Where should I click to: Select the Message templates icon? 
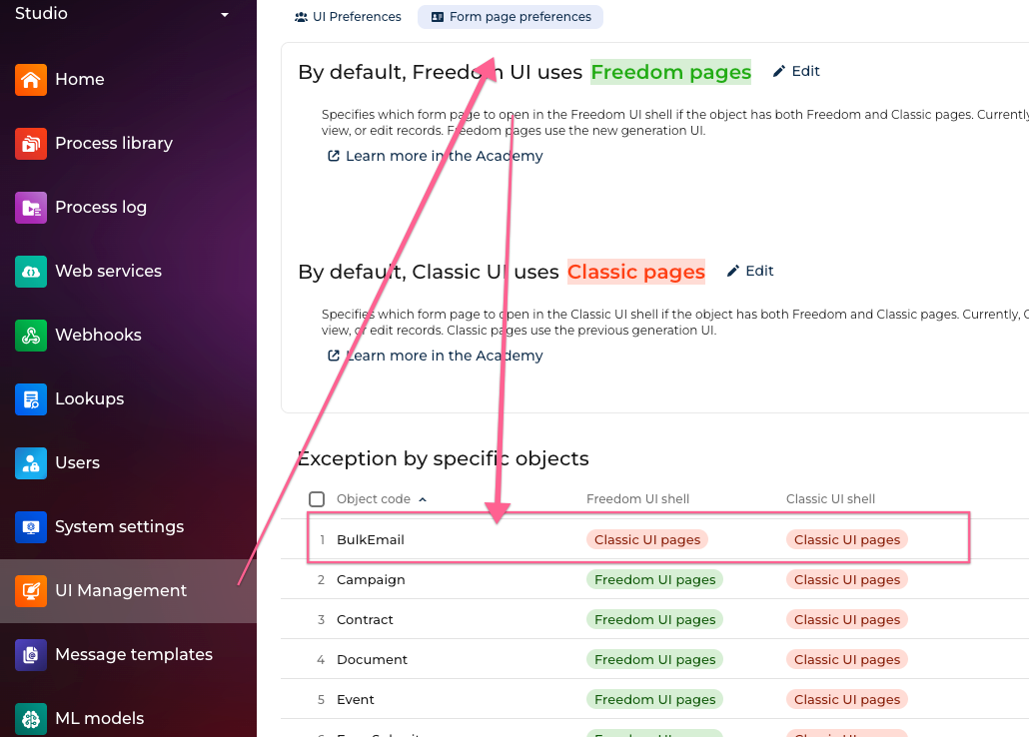[31, 655]
